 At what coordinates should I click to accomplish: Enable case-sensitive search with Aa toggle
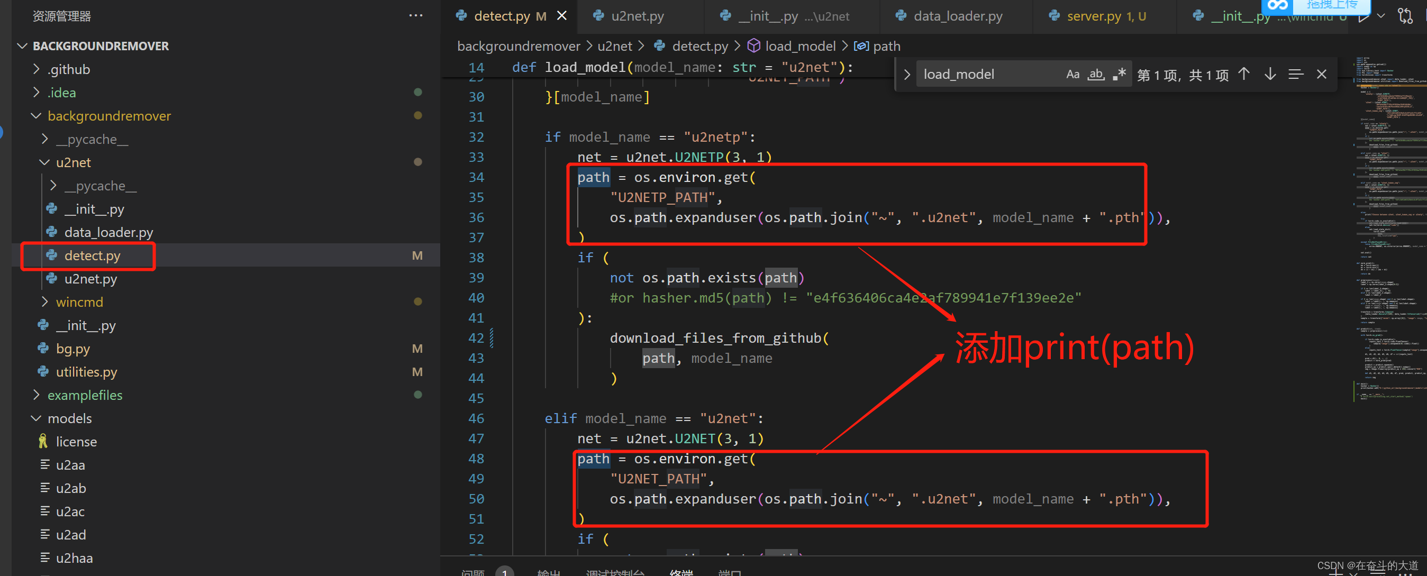pyautogui.click(x=1073, y=74)
